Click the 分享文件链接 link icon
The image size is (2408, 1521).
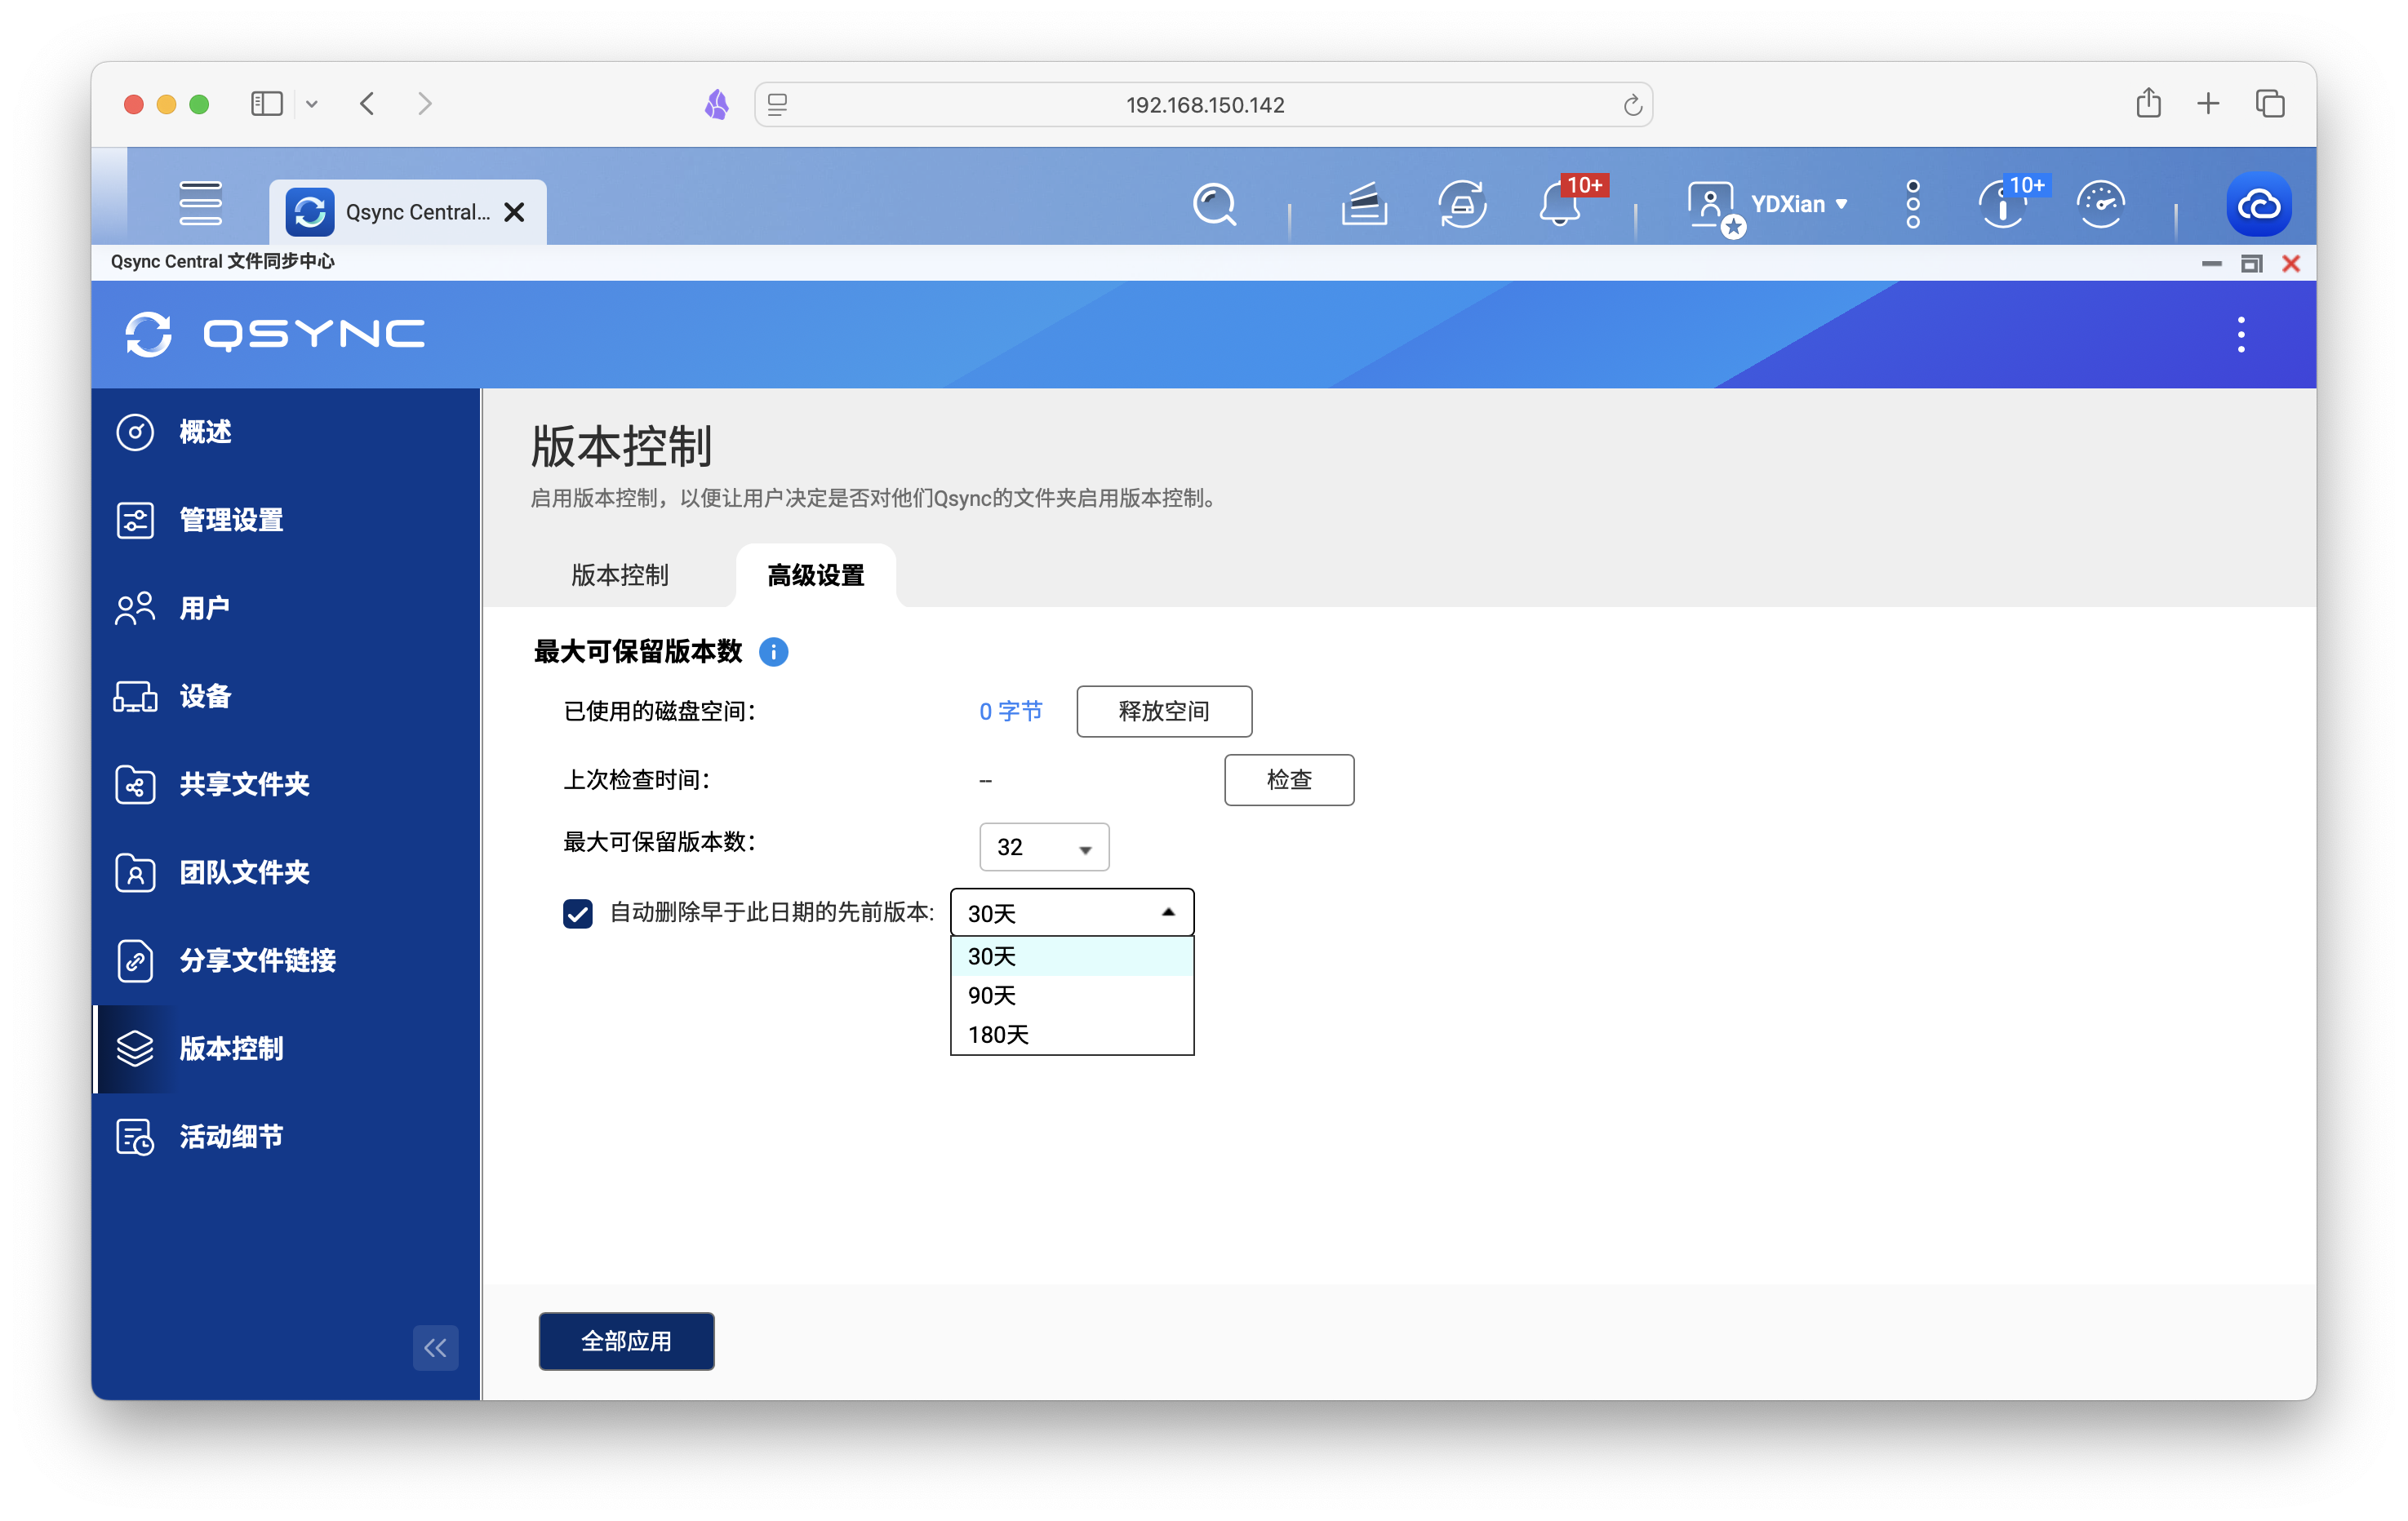pos(135,960)
